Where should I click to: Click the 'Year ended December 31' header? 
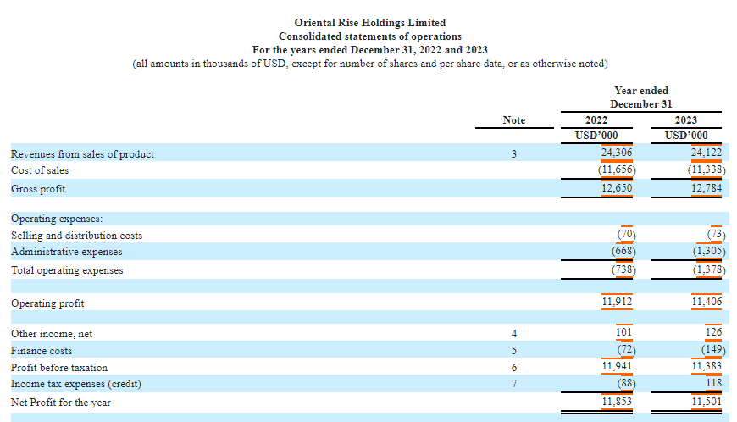tap(641, 97)
